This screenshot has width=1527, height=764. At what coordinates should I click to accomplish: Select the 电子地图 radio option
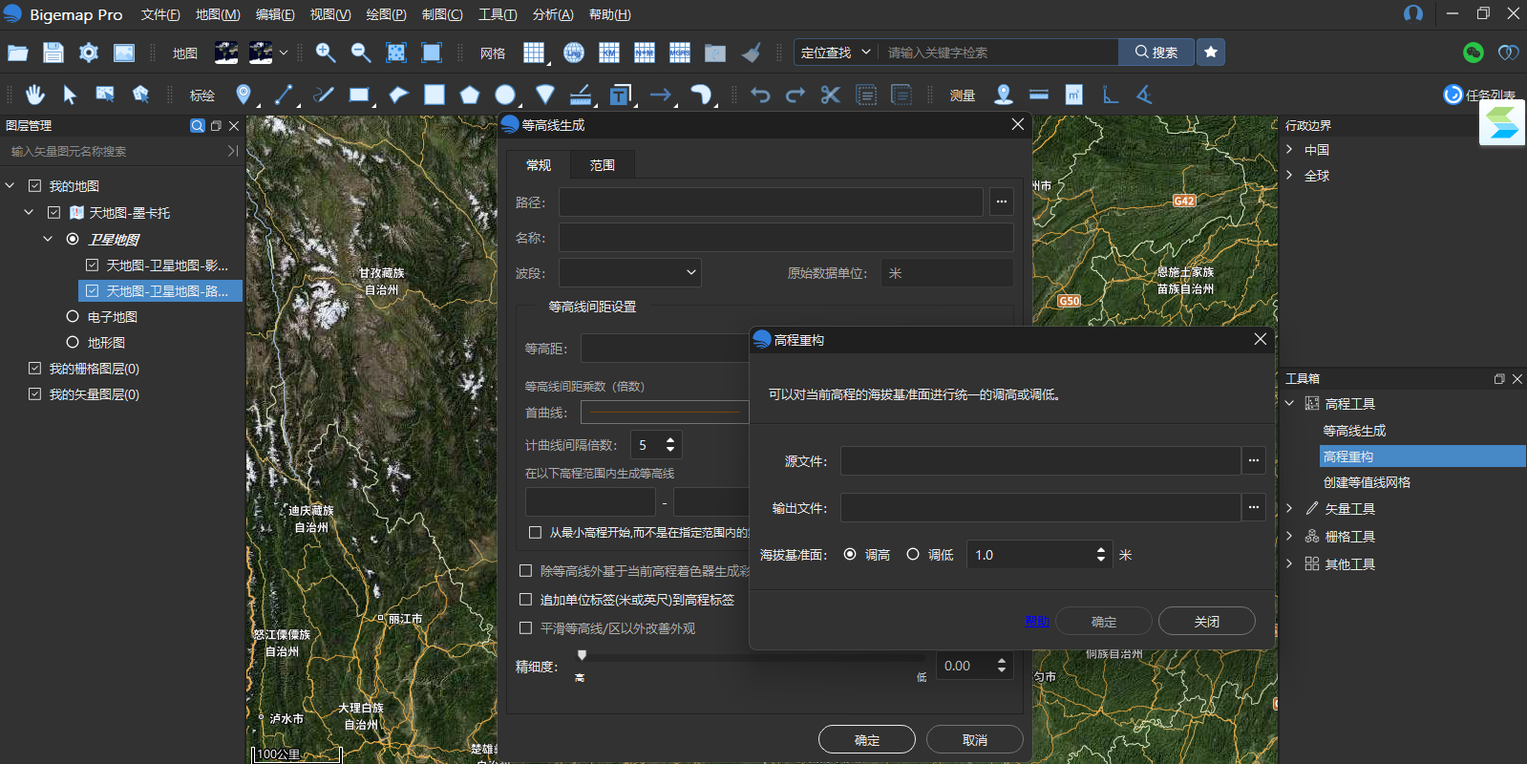(x=73, y=317)
